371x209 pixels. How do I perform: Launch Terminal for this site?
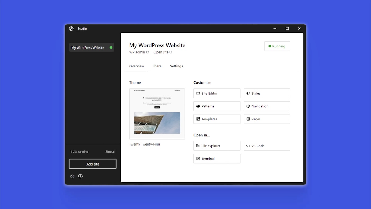click(217, 159)
